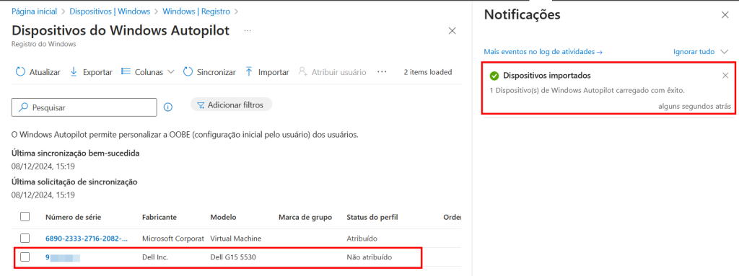Image resolution: width=739 pixels, height=276 pixels.
Task: Click the 2 items loaded label
Action: click(428, 72)
